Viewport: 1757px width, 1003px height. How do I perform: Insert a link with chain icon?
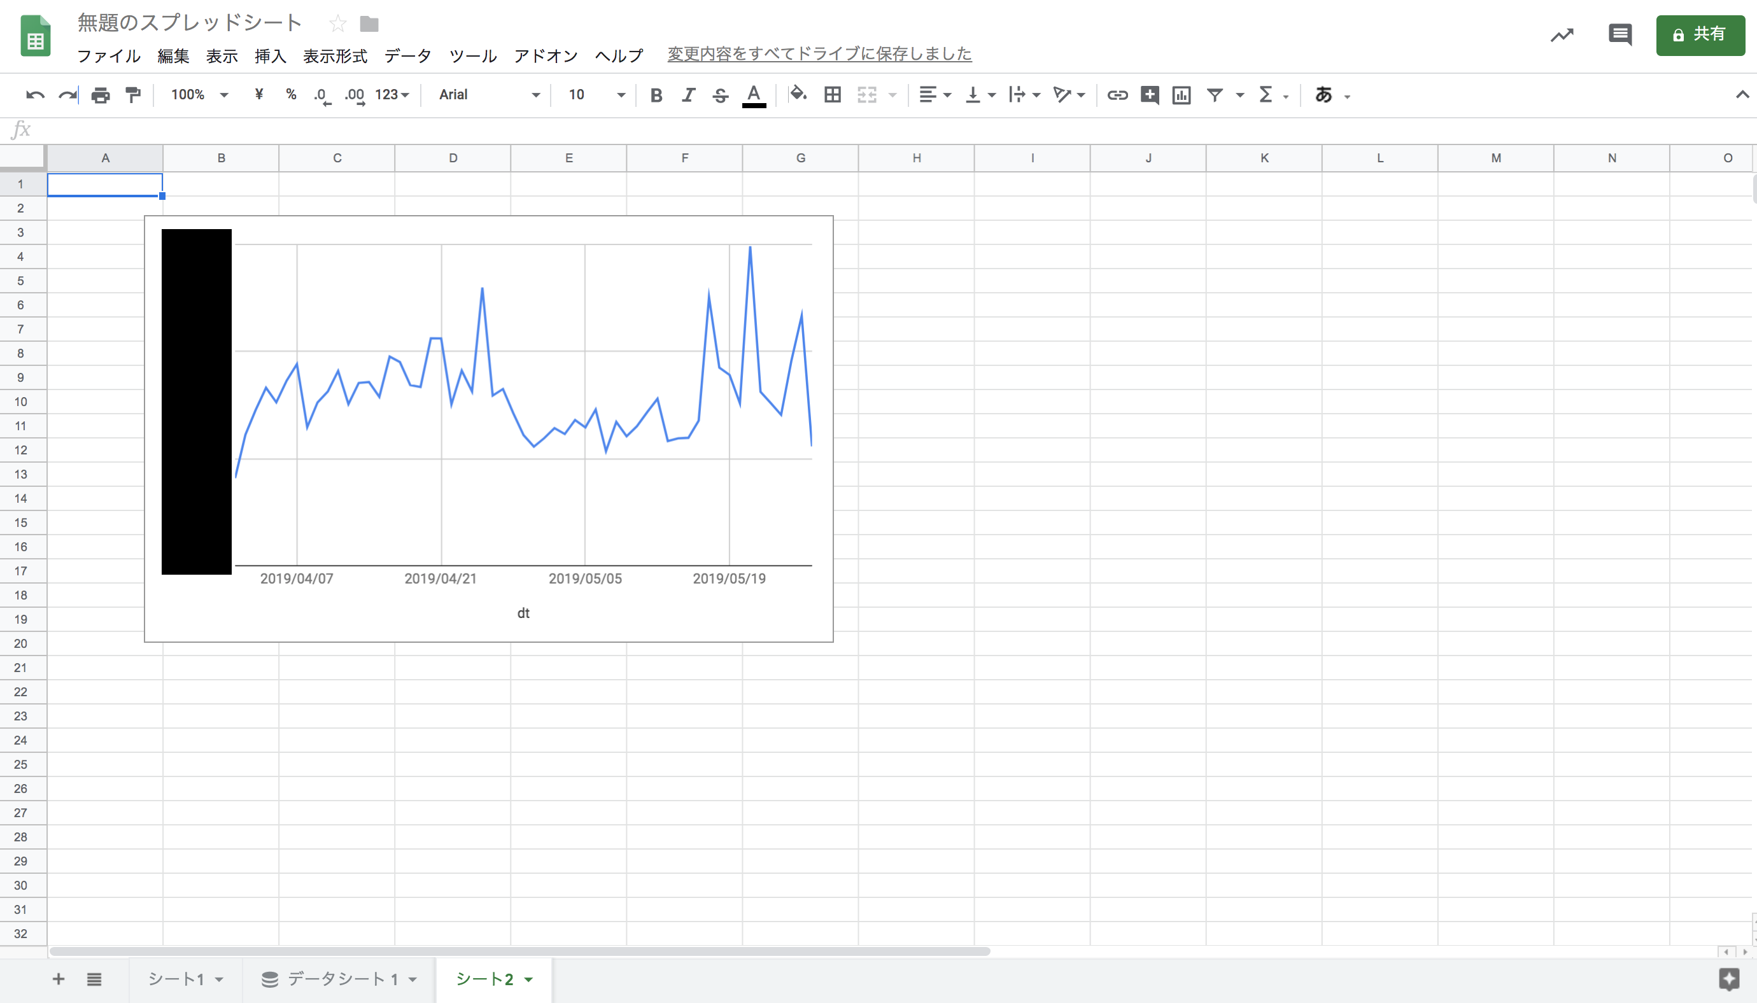click(1117, 95)
